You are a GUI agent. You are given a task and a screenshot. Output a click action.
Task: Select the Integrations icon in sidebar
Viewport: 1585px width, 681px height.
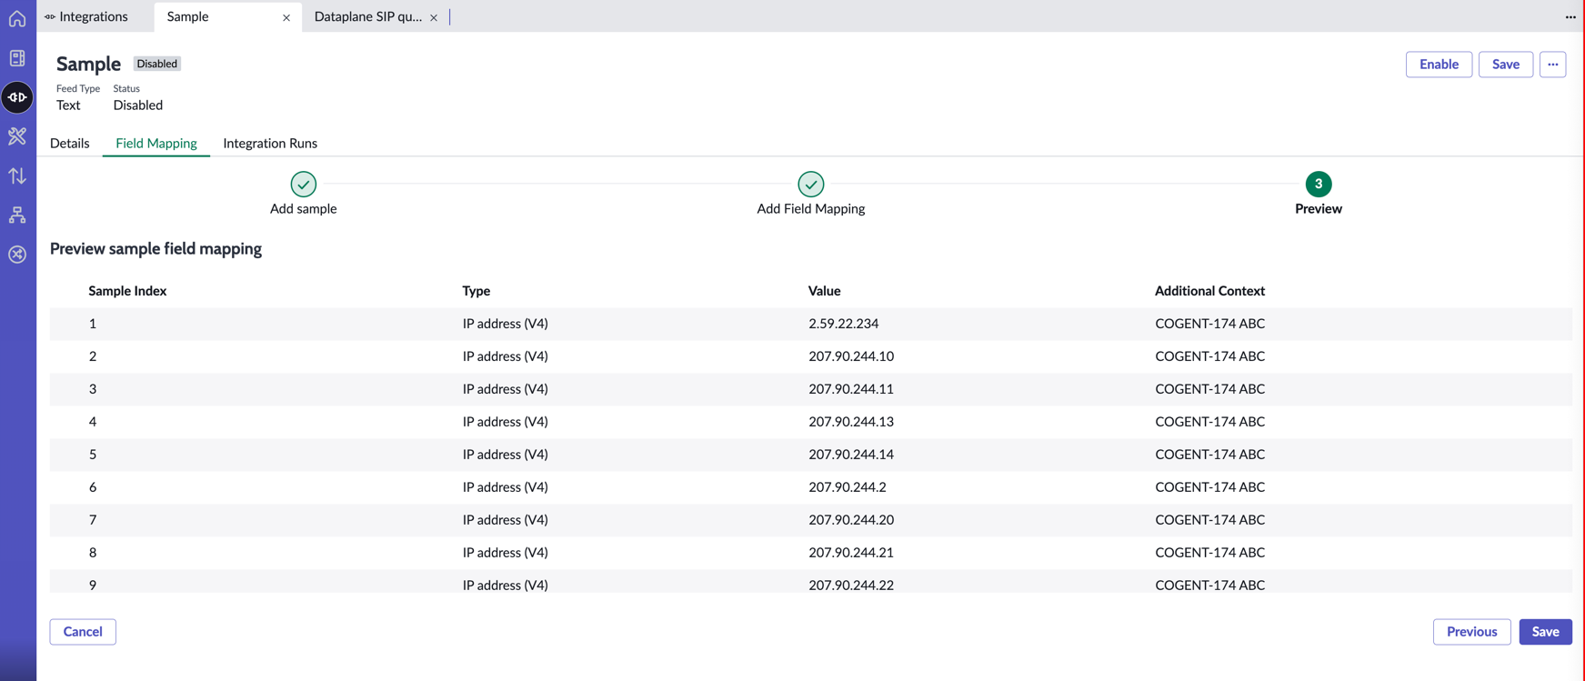[x=17, y=97]
